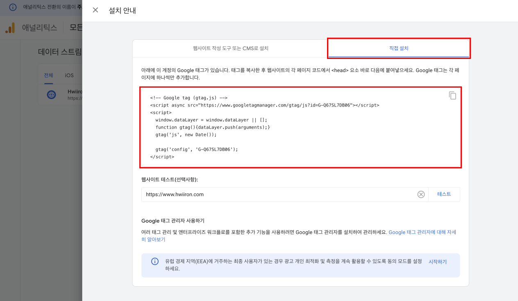
Task: Click the script async src line
Action: click(x=265, y=105)
